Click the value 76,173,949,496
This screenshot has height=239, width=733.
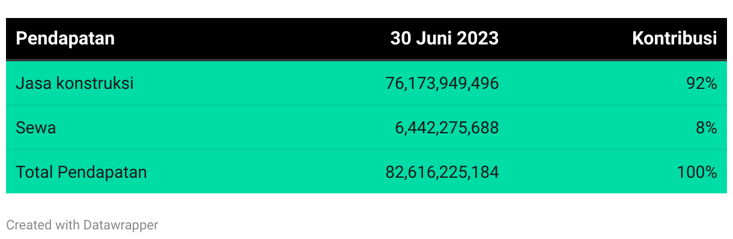(x=442, y=83)
